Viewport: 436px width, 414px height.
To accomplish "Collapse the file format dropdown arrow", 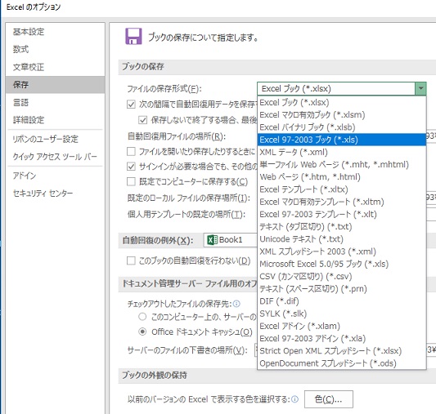I will click(420, 88).
